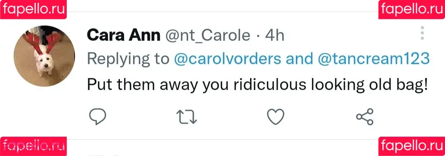Open Cara Ann's dog profile picture

pos(44,56)
